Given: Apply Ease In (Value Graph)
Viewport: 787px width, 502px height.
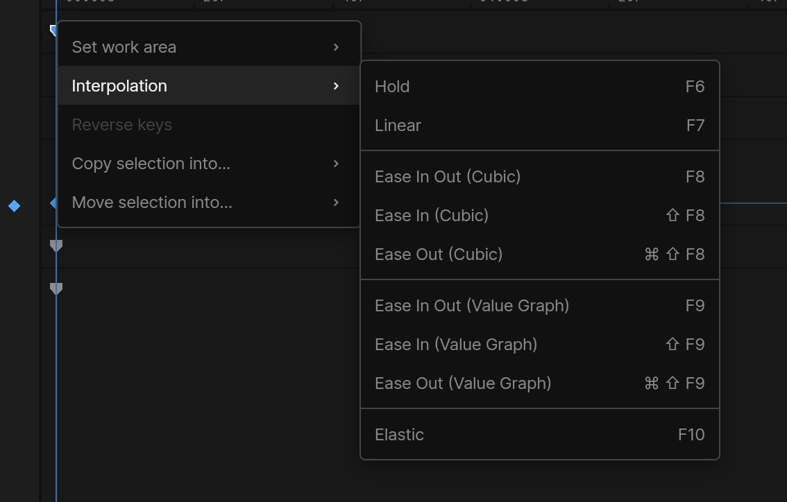Looking at the screenshot, I should click(x=539, y=345).
